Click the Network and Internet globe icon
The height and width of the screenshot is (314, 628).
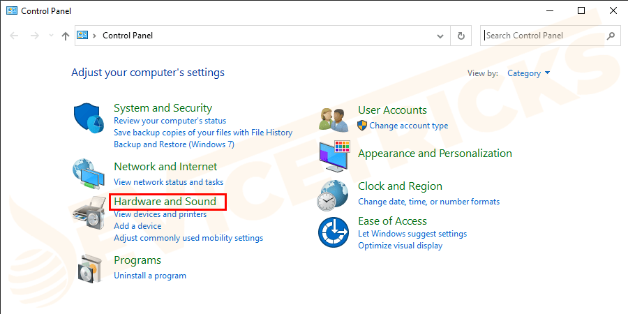[89, 174]
